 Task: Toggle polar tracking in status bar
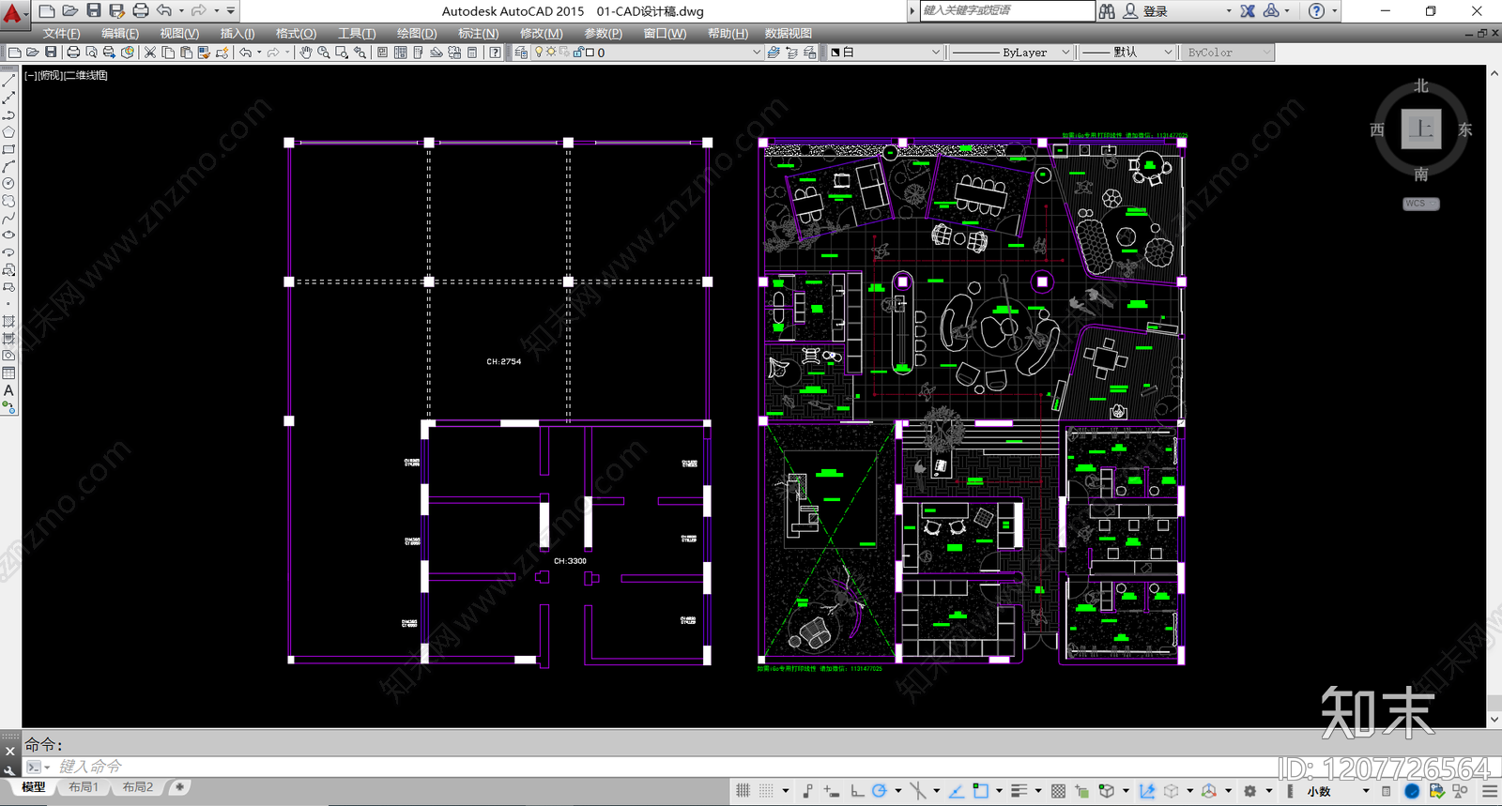coord(880,791)
